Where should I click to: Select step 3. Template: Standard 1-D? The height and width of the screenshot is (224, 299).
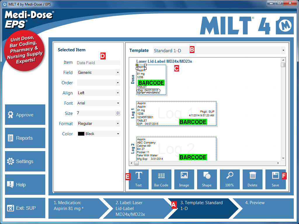coord(203,208)
